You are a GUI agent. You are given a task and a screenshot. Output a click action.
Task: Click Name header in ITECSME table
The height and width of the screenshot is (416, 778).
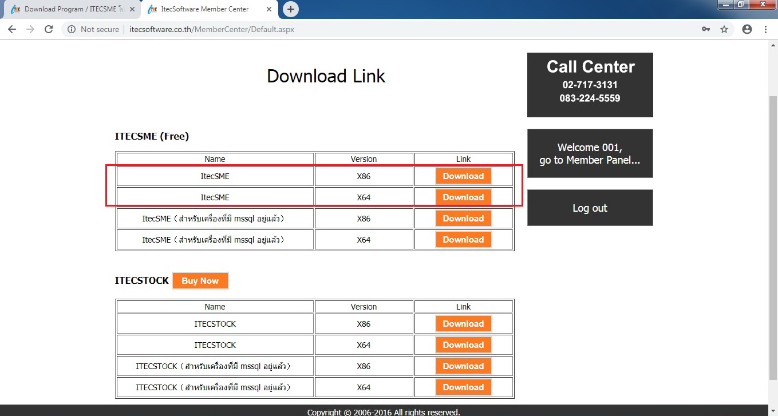pyautogui.click(x=215, y=159)
